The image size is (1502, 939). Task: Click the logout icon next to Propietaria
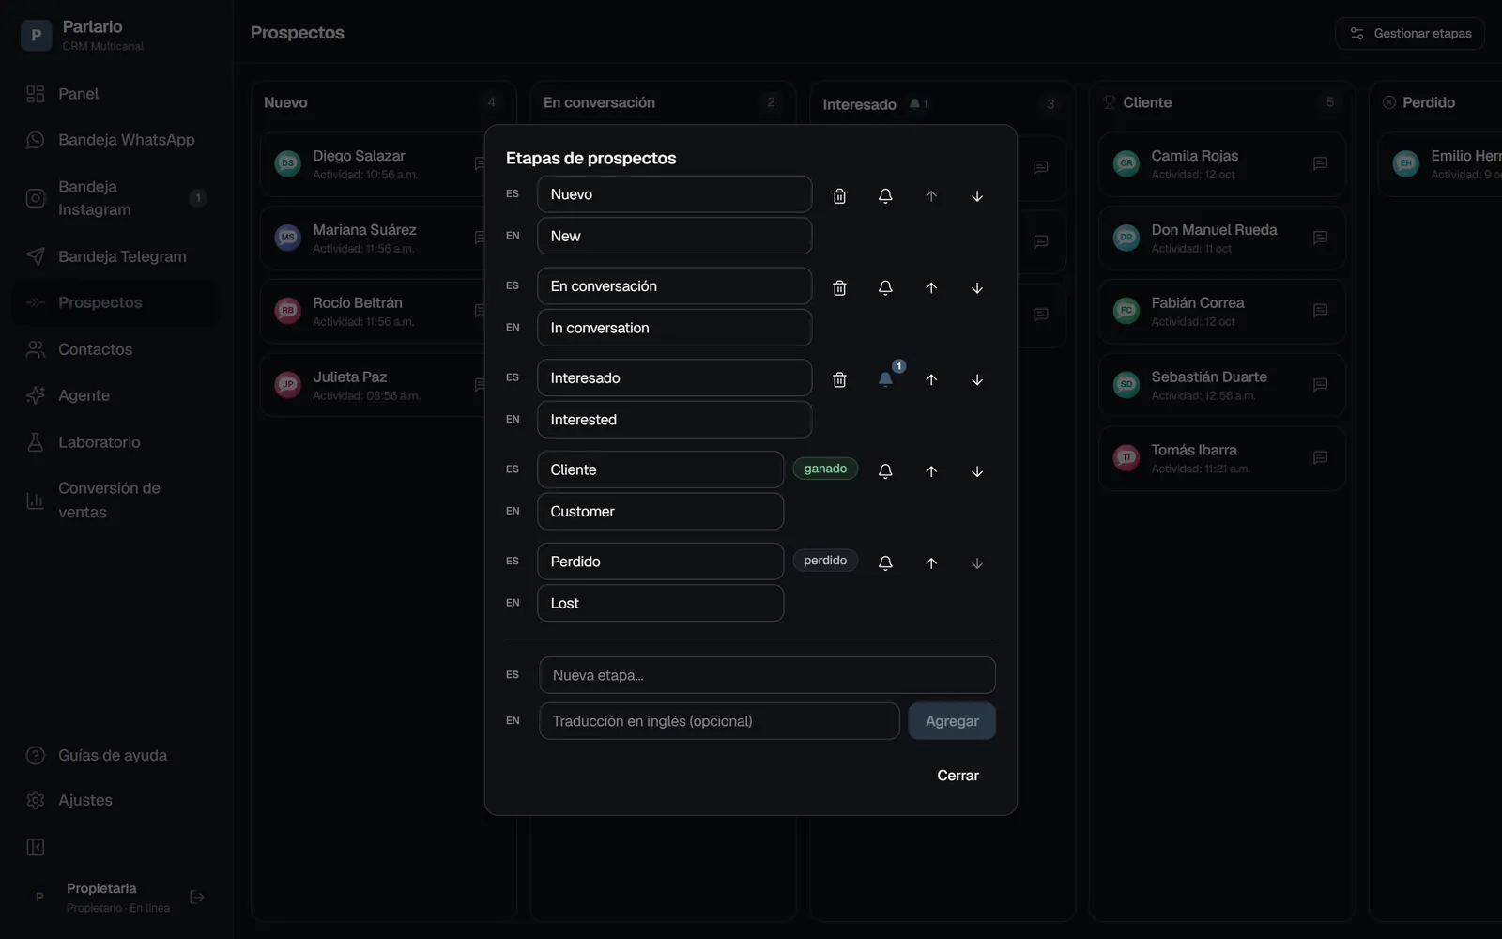pyautogui.click(x=197, y=898)
